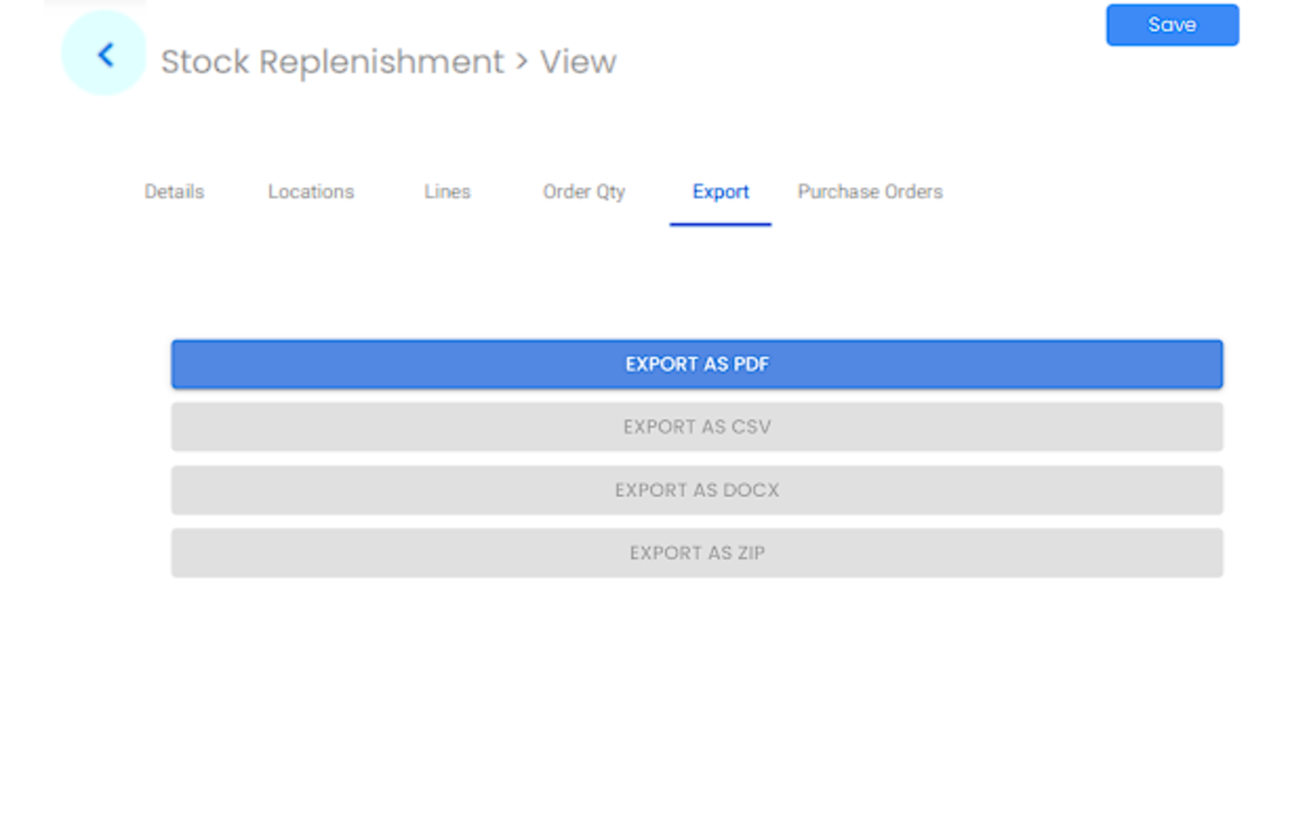The width and height of the screenshot is (1309, 818).
Task: Download using Export as ZIP
Action: click(696, 553)
